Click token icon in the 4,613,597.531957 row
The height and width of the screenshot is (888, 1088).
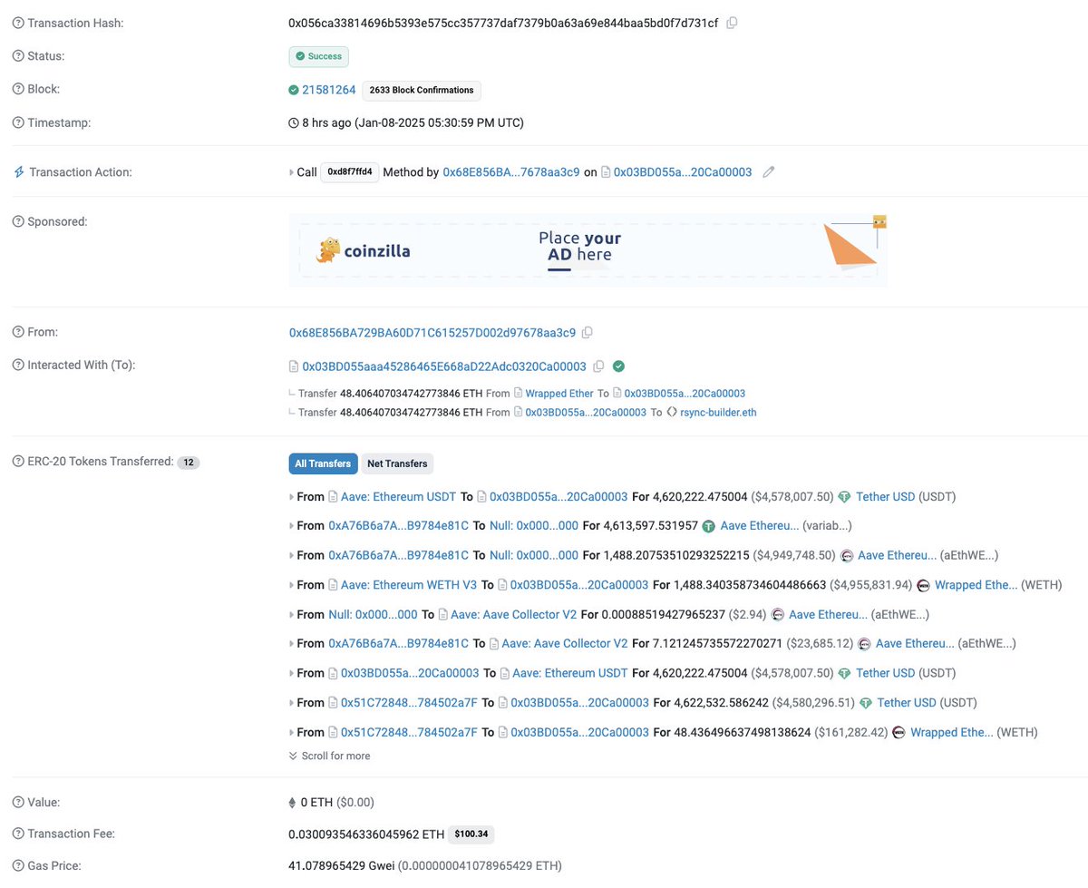coord(709,526)
